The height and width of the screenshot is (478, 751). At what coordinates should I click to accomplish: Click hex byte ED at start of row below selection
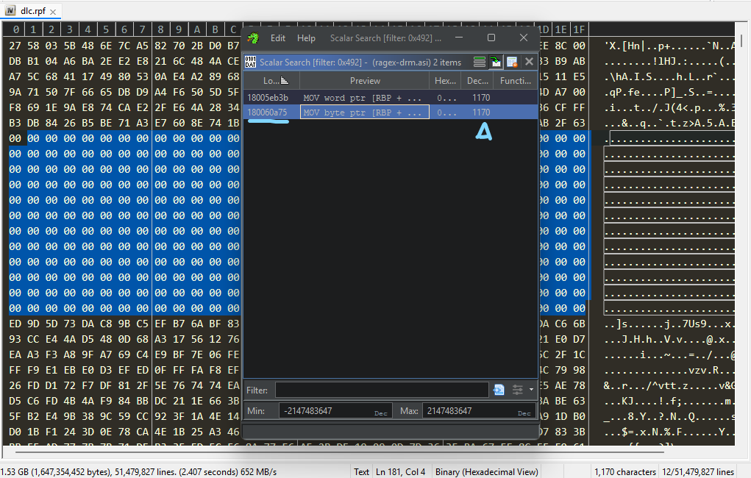(x=15, y=324)
